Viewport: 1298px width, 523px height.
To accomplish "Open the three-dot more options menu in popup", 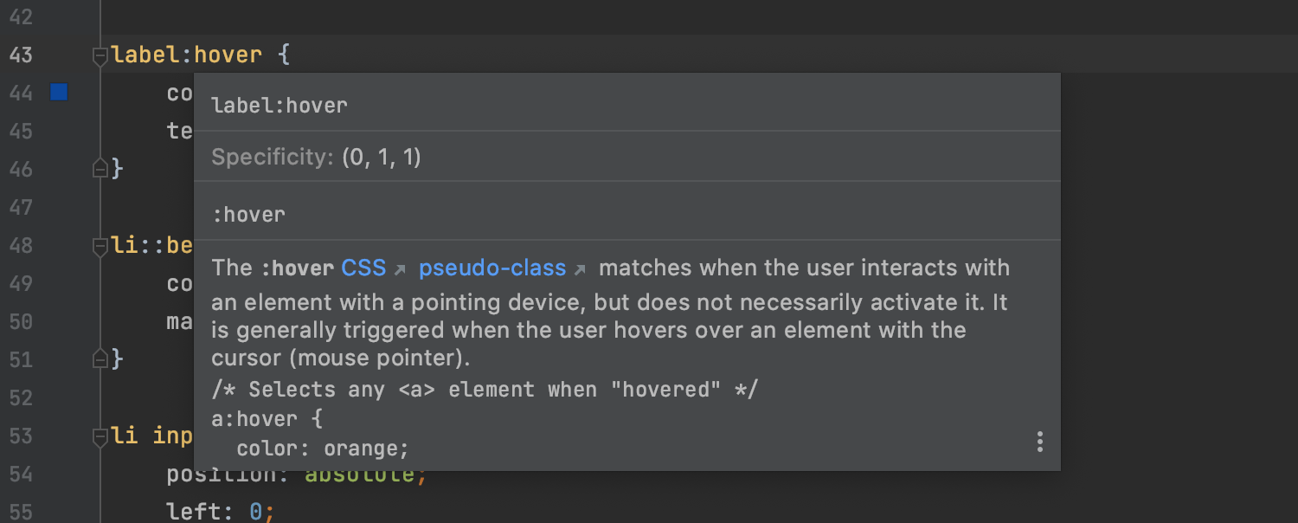I will [1039, 442].
